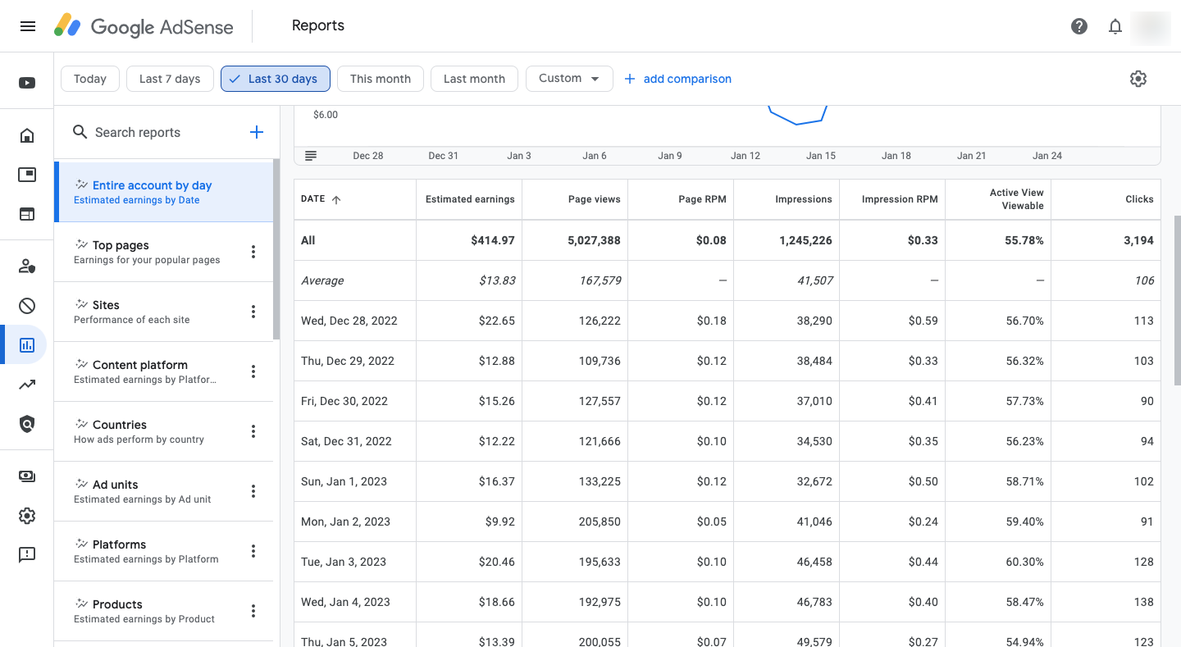Select the Last 7 days filter

pyautogui.click(x=170, y=79)
